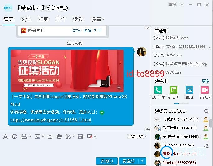Click the member list scrollbar thumb
The height and width of the screenshot is (166, 213).
(211, 123)
